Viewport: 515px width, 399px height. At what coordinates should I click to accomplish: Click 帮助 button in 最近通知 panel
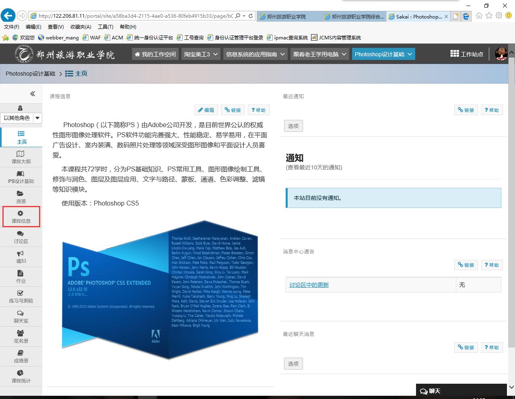tap(492, 110)
